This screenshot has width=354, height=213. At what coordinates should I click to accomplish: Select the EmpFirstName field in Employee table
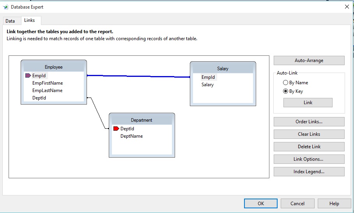coord(48,83)
